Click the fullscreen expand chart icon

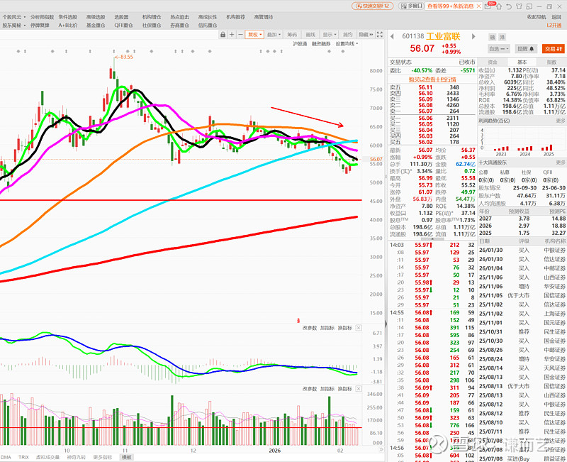click(381, 34)
